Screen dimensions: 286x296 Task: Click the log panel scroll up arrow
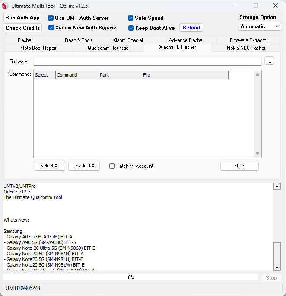click(x=277, y=186)
